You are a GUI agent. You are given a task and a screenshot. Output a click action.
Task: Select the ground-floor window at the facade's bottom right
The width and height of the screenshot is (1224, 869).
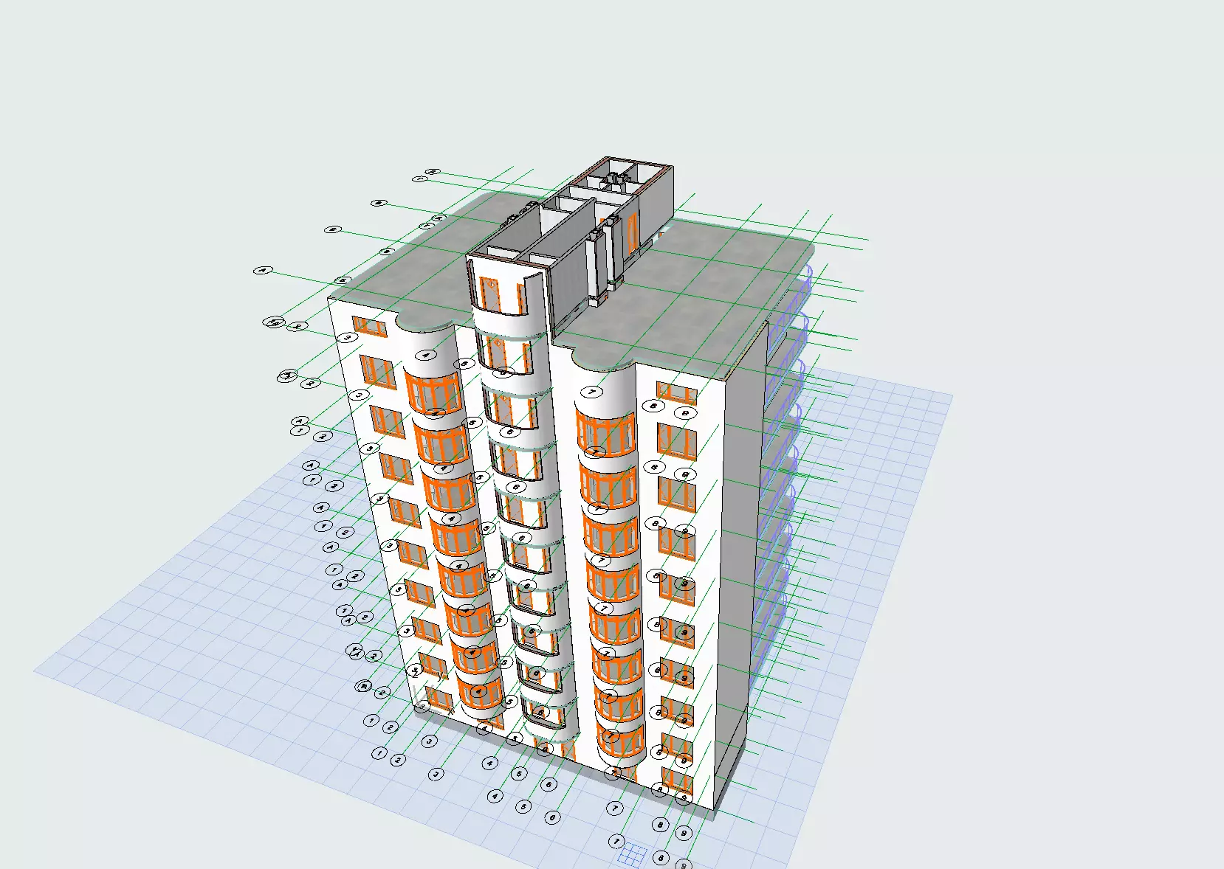click(x=678, y=780)
